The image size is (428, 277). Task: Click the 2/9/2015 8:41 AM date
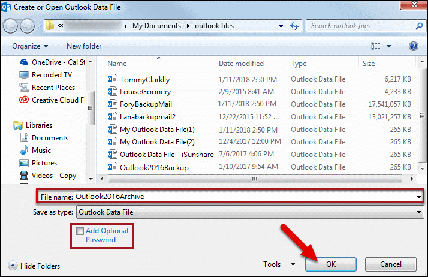coord(246,92)
